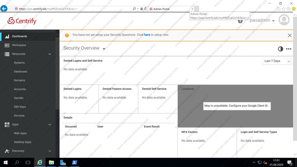
Task: Expand the Discovery section chevron
Action: [50, 151]
